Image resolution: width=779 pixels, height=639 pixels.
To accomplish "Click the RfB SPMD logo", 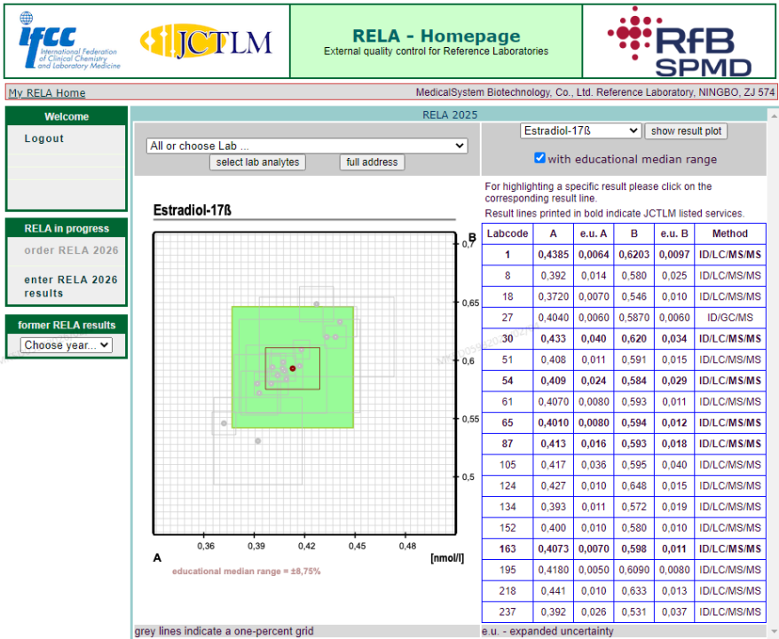I will click(x=681, y=42).
